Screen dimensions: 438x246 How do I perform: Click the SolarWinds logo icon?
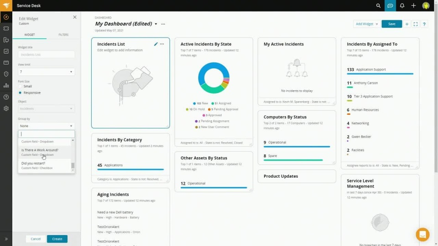[6, 5]
